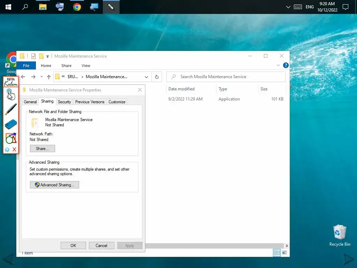This screenshot has width=357, height=268.
Task: Expand address bar history dropdown
Action: coord(146,77)
